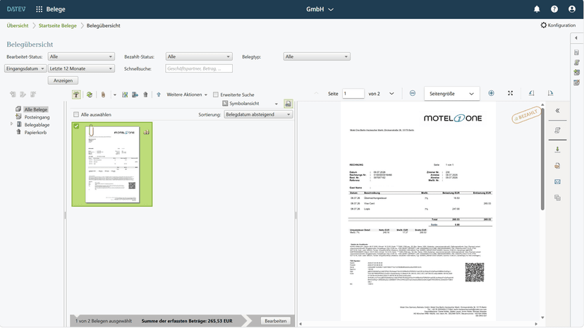
Task: Click the export document arrow icon in toolbar
Action: (135, 95)
